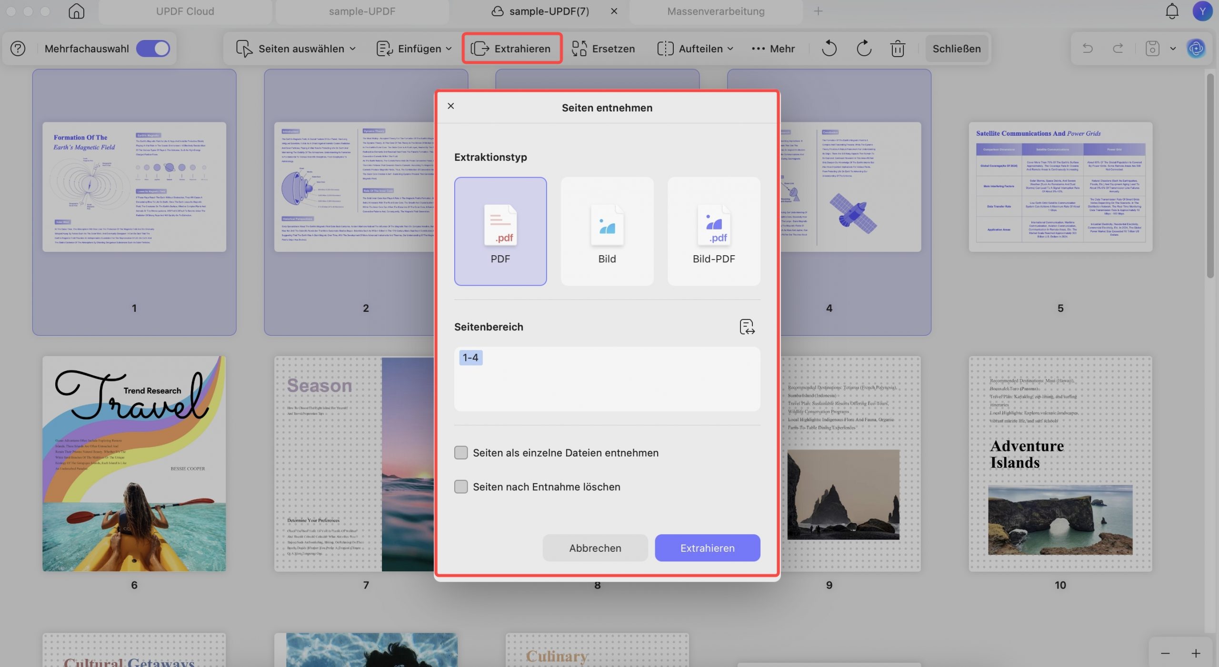Close the sample-UPDF(7) tab
The height and width of the screenshot is (667, 1219).
pyautogui.click(x=614, y=11)
